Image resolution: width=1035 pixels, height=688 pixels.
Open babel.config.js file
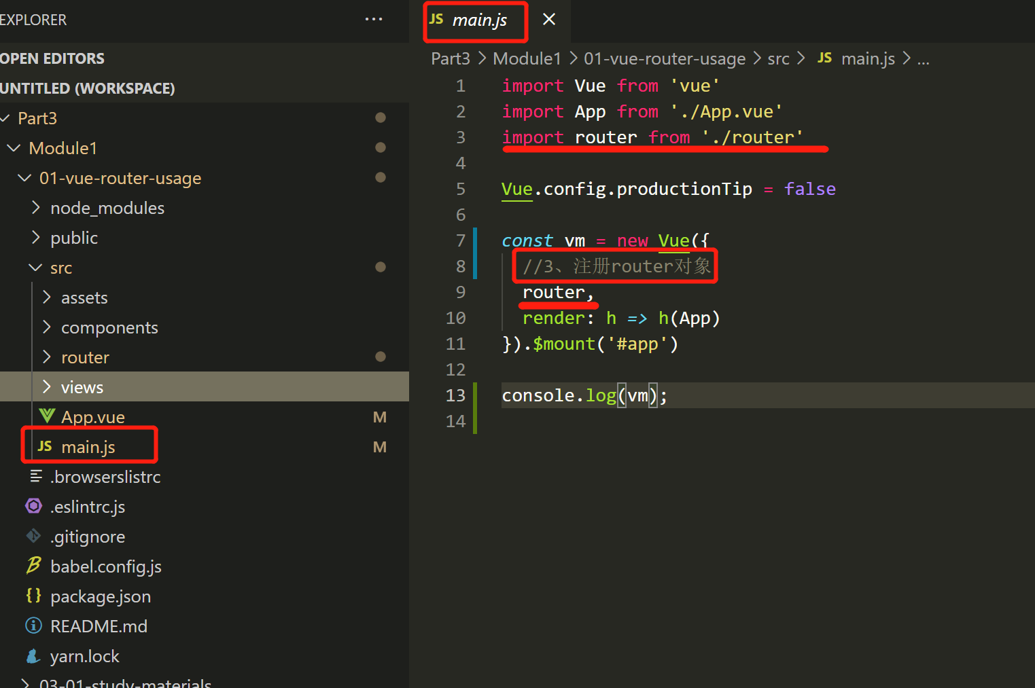click(x=106, y=566)
